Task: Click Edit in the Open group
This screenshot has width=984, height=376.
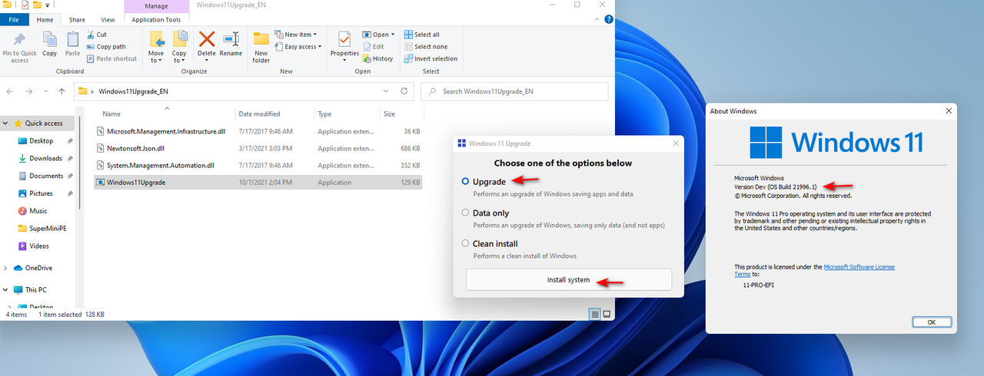Action: (x=373, y=47)
